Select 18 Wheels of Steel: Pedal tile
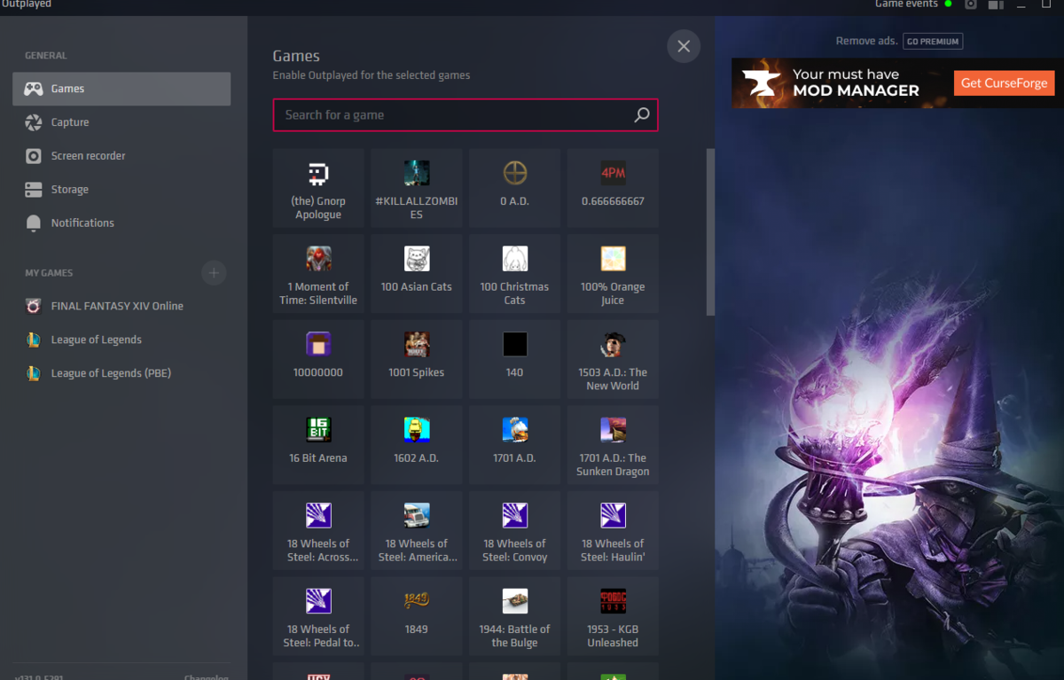Viewport: 1064px width, 680px height. pos(318,616)
